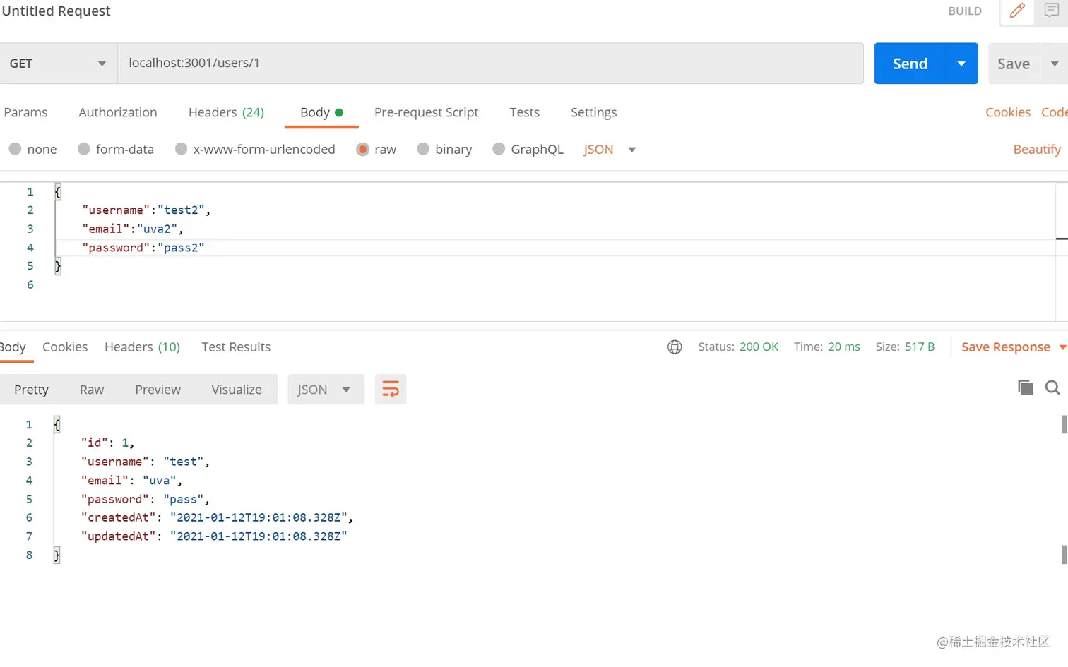Toggle word wrap icon in response toolbar
The width and height of the screenshot is (1068, 667).
(x=391, y=389)
